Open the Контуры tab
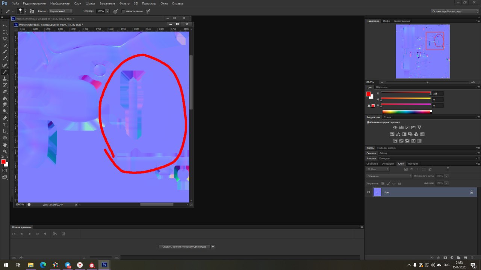481x270 pixels. 384,158
